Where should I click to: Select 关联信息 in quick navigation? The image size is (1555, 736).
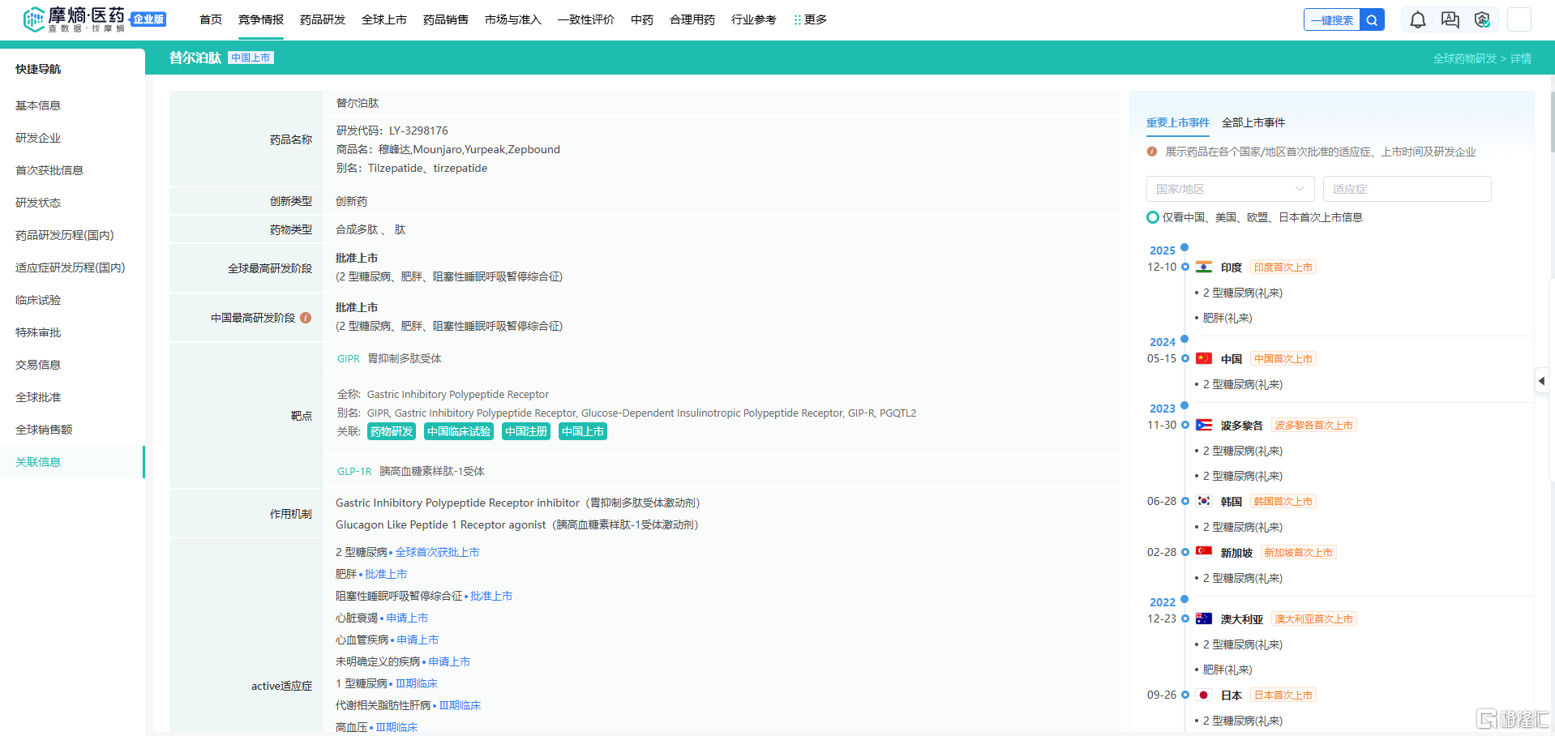(38, 462)
